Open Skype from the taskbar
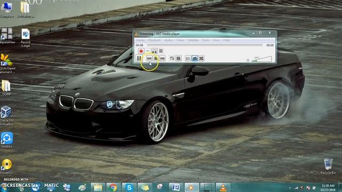 [129, 187]
